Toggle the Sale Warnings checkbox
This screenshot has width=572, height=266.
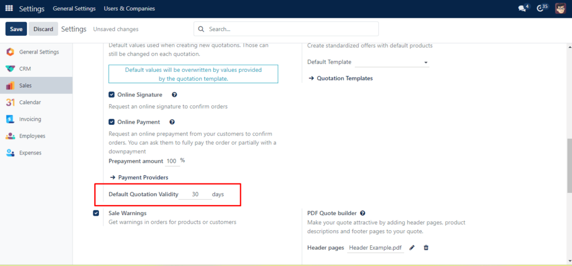[x=96, y=213]
